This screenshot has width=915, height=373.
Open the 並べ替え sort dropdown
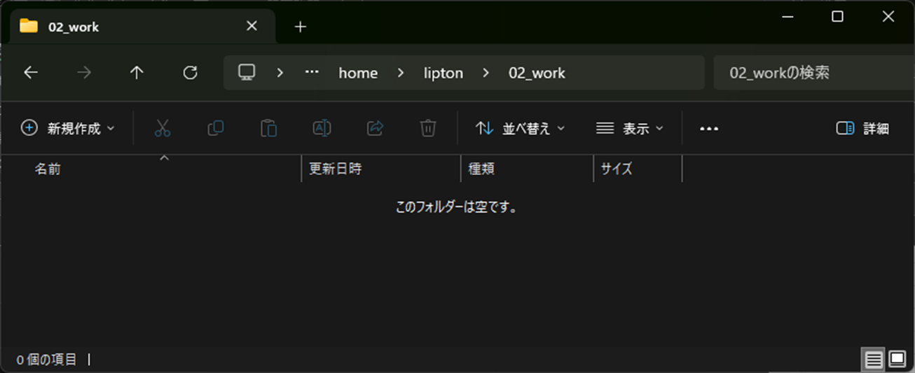[x=520, y=128]
